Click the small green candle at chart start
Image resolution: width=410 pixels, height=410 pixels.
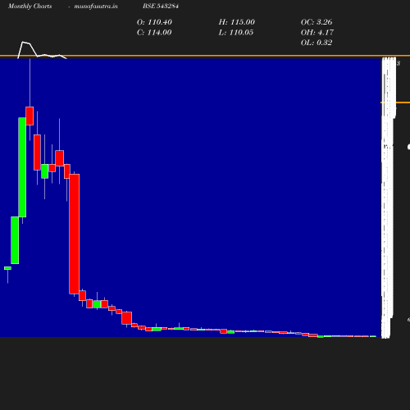point(7,268)
